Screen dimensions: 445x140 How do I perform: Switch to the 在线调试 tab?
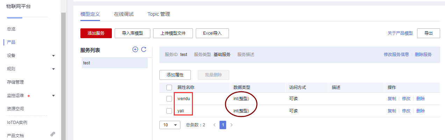coord(124,14)
